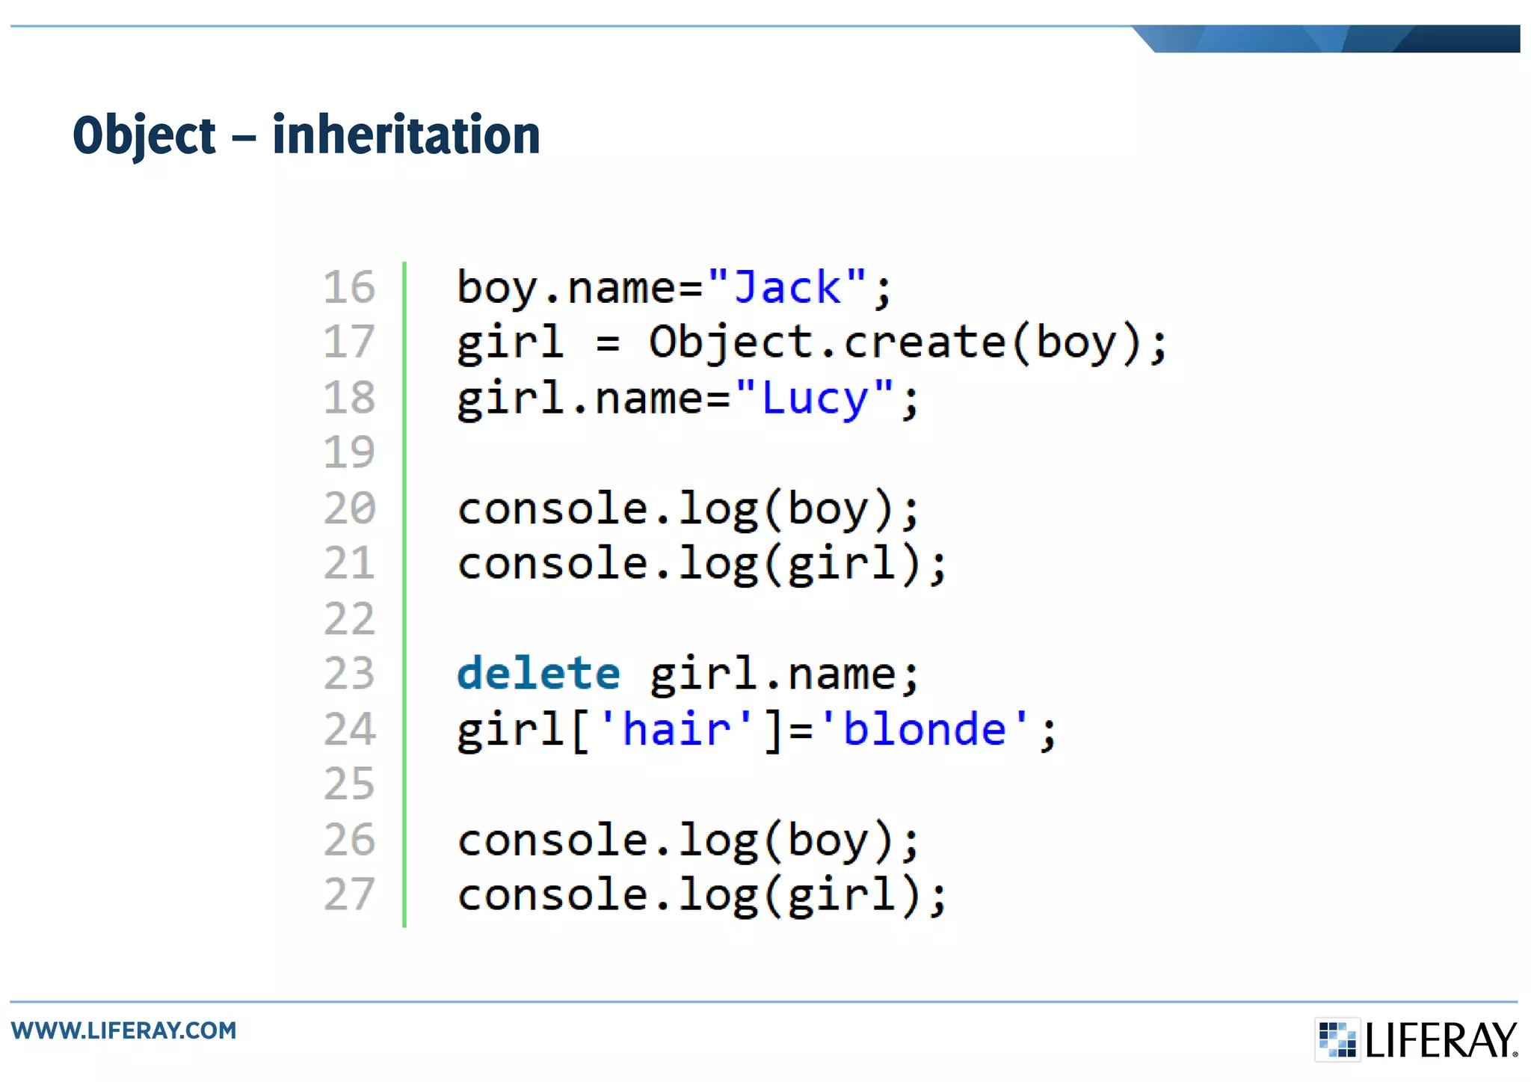This screenshot has width=1531, height=1082.
Task: Open the WWW.LIFERAY.COM link
Action: click(x=123, y=1030)
